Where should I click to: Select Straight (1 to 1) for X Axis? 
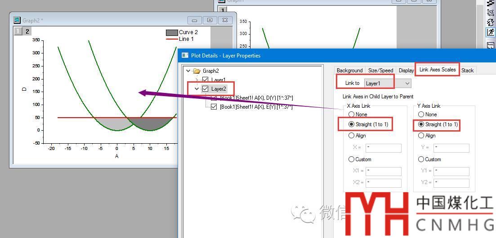click(351, 124)
